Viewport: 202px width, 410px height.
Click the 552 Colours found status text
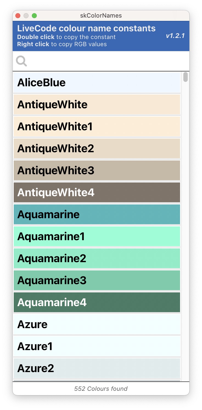point(101,389)
